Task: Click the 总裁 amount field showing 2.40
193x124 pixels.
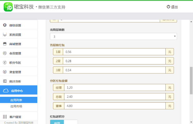Action: tap(115, 97)
